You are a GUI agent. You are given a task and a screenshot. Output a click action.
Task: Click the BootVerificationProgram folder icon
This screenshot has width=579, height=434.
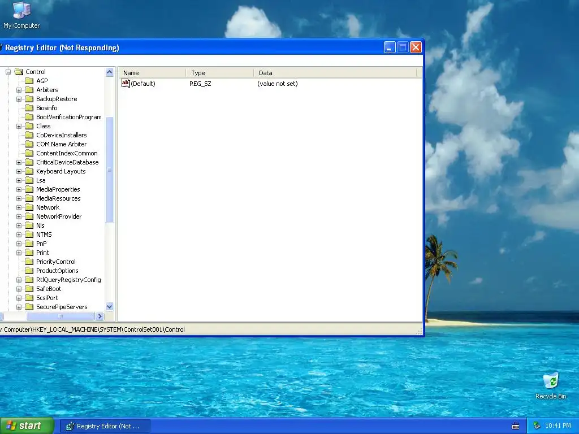(x=29, y=117)
